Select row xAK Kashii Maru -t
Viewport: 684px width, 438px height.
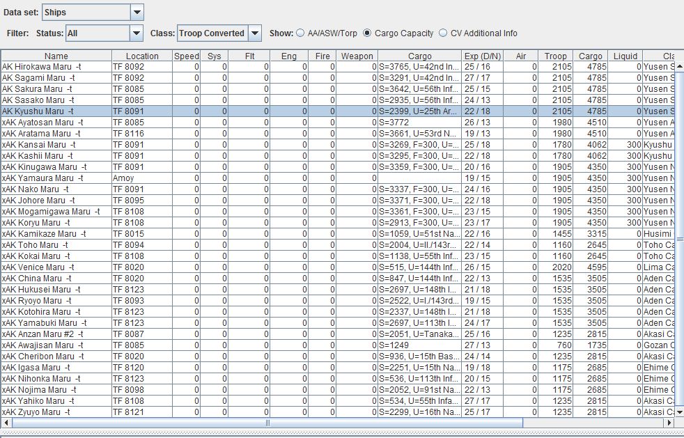338,156
